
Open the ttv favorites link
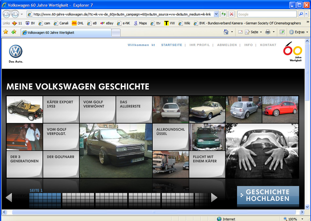155,23
